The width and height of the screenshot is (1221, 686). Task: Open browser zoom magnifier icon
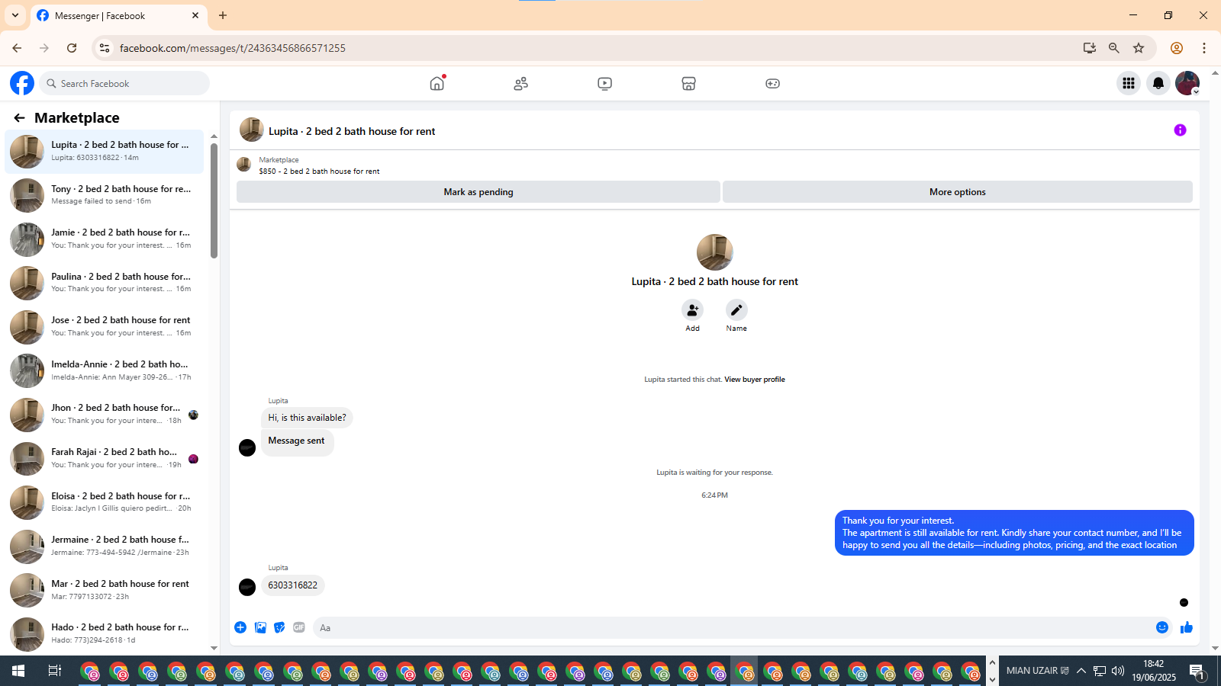click(1114, 48)
